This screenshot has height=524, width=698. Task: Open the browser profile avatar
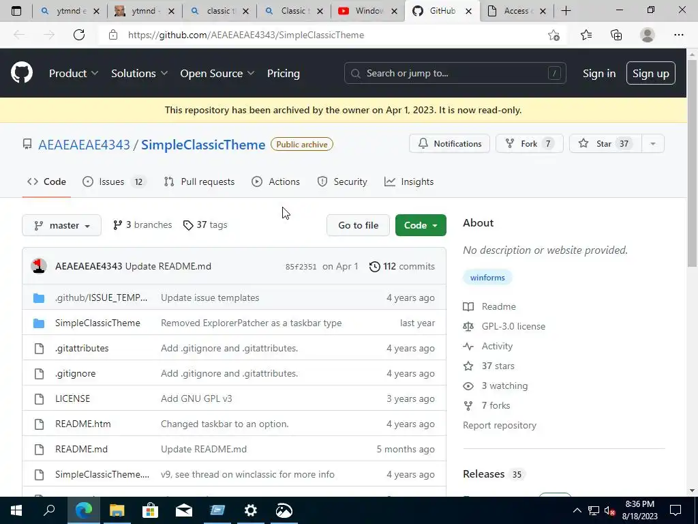point(648,35)
